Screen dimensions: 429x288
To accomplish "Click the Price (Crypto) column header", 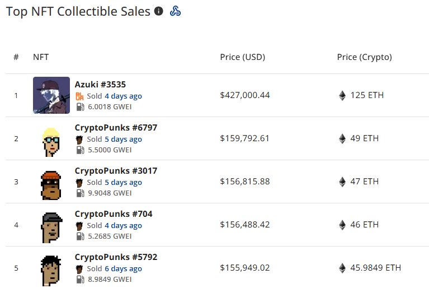I will click(364, 57).
